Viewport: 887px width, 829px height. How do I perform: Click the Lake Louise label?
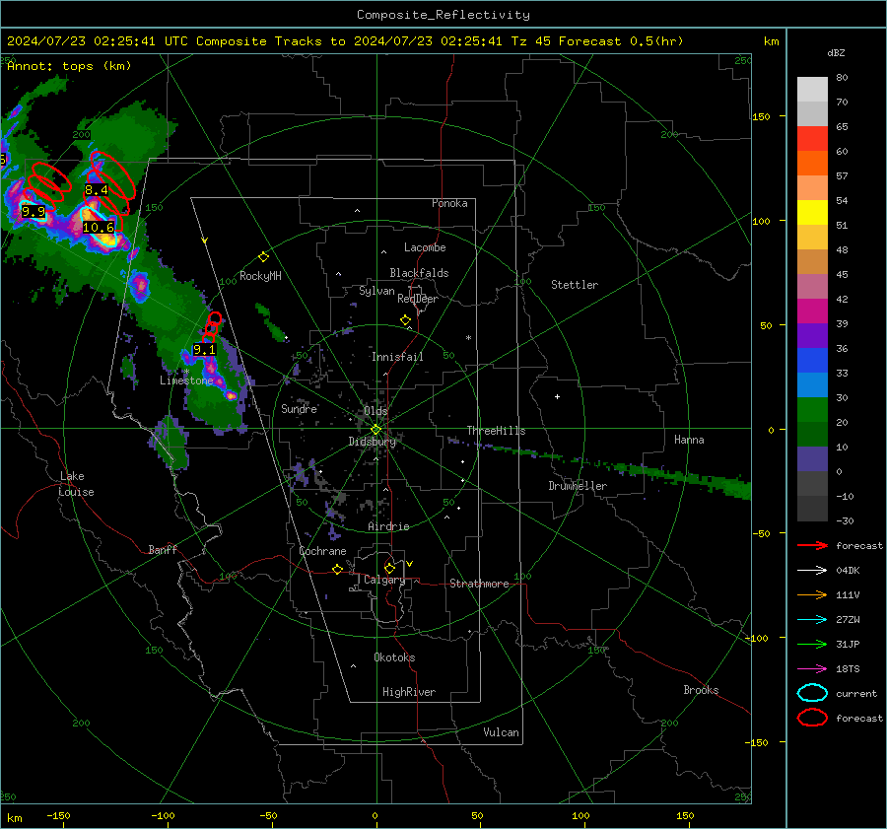76,484
